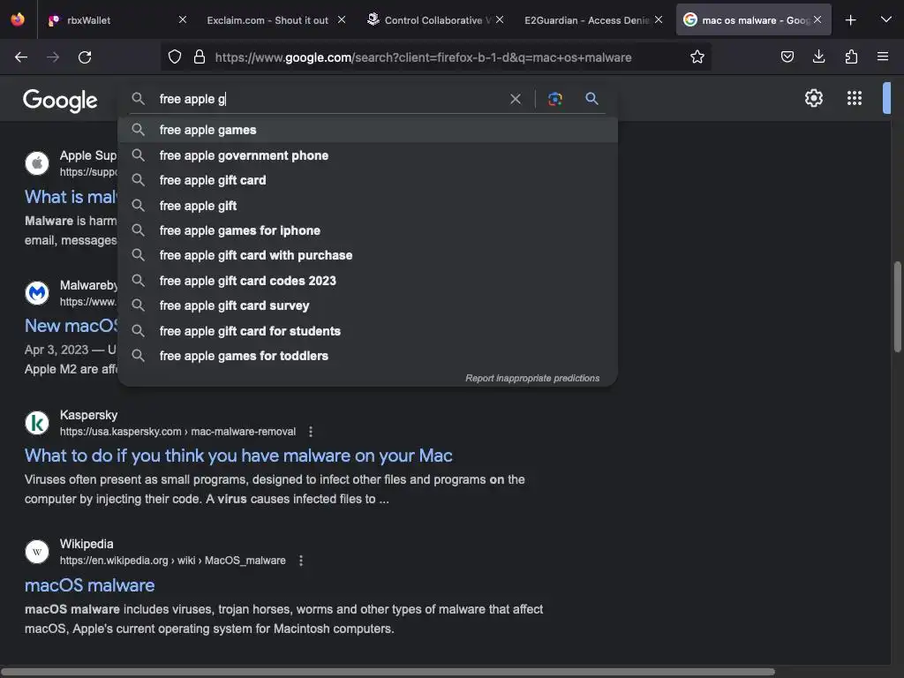
Task: Switch to the E2Guardian Access Denied tab
Action: (x=587, y=20)
